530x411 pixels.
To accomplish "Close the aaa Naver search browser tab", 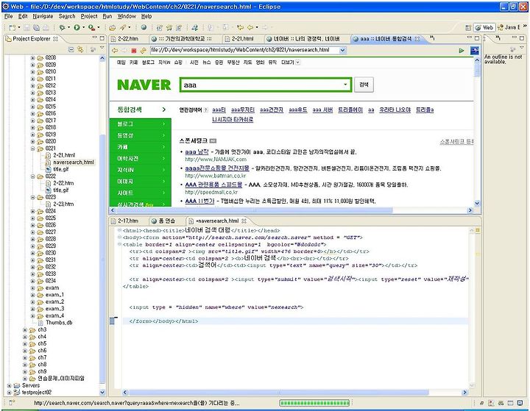I will pos(417,39).
